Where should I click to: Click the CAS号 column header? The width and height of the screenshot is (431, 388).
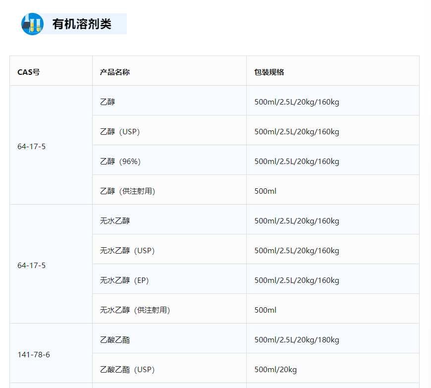coord(29,72)
